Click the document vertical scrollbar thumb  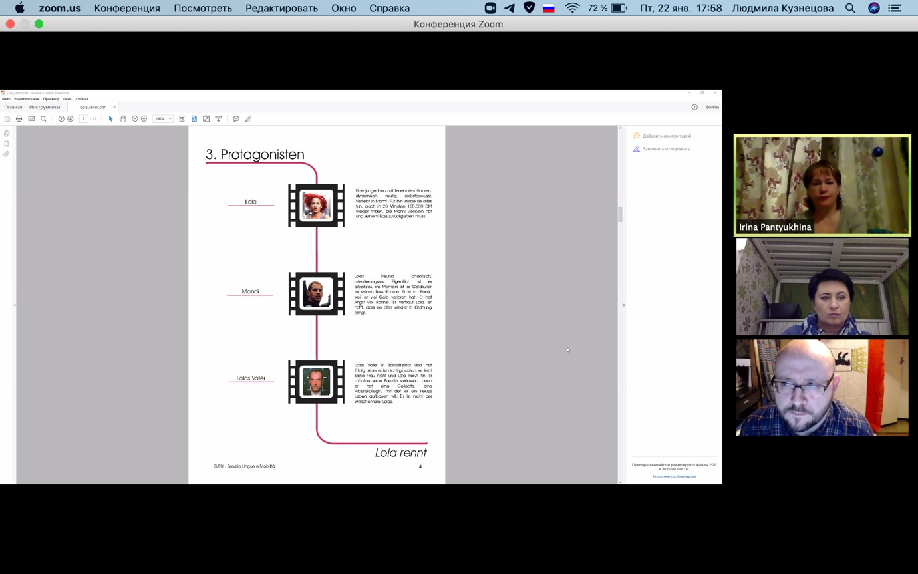pyautogui.click(x=620, y=214)
